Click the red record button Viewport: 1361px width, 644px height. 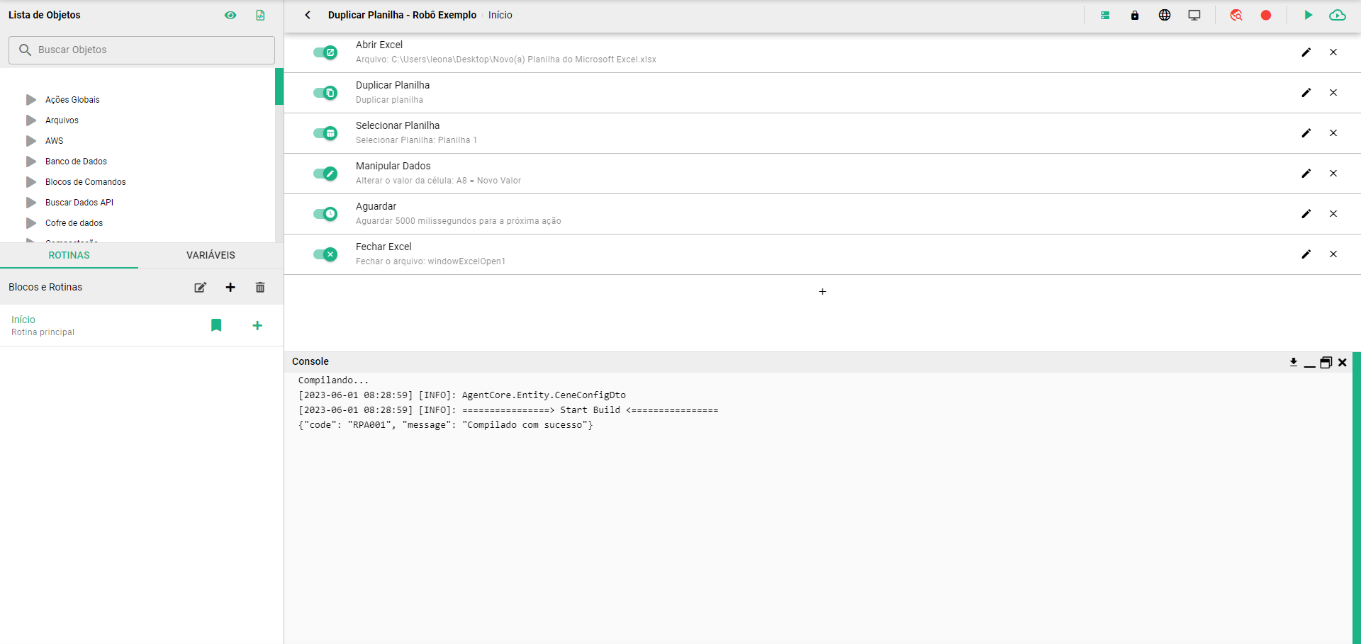click(x=1265, y=15)
